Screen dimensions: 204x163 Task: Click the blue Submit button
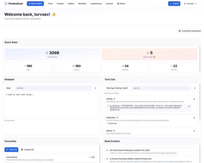[174, 4]
